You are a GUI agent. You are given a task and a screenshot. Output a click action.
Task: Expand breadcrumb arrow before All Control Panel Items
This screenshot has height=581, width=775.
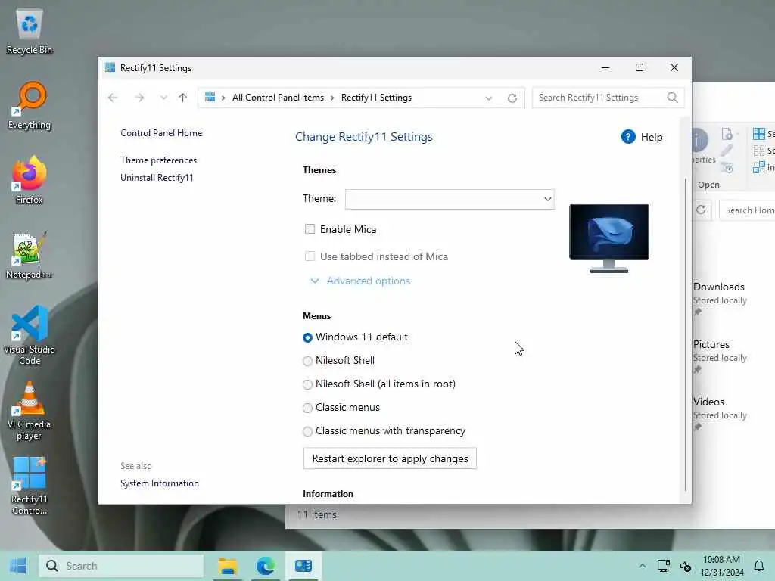coord(223,98)
